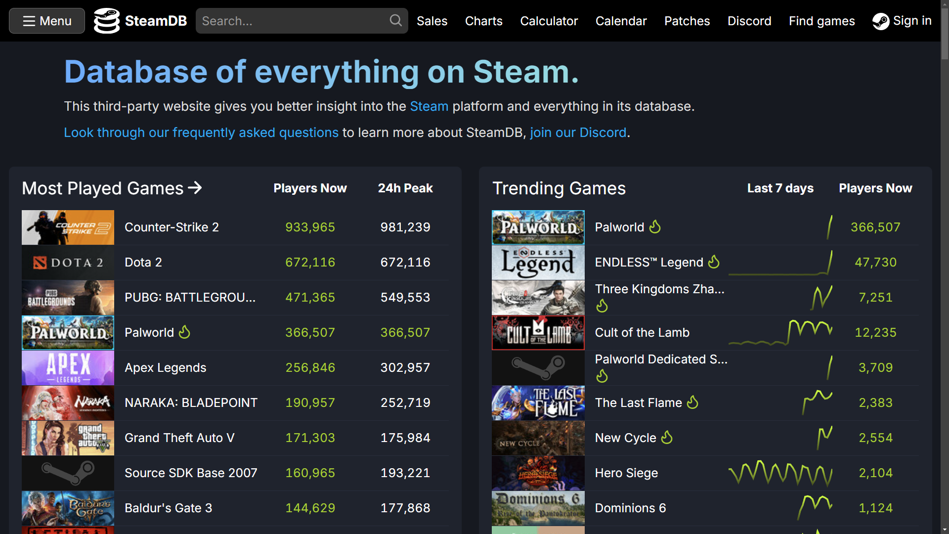Click the Cult of the Lamb thumbnail
The height and width of the screenshot is (534, 949).
(x=538, y=333)
